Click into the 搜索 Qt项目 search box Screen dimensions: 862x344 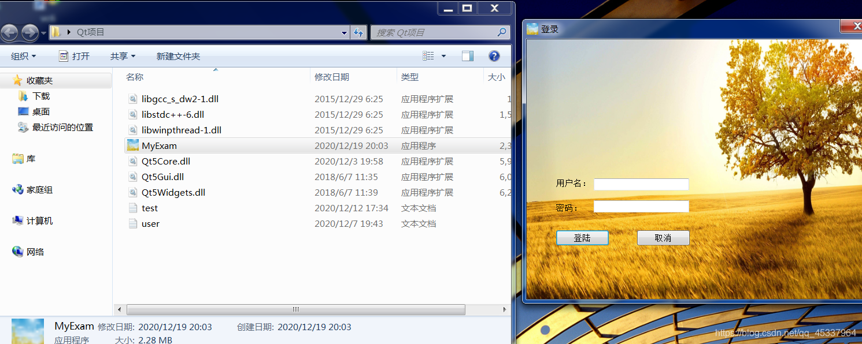click(435, 33)
